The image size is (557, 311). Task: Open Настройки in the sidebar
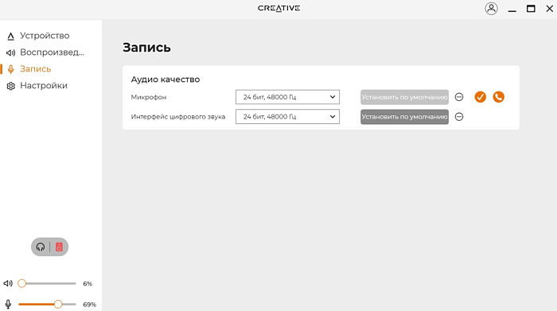[43, 86]
